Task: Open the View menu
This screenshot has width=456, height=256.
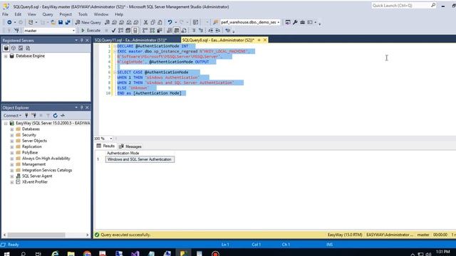Action: pos(31,14)
